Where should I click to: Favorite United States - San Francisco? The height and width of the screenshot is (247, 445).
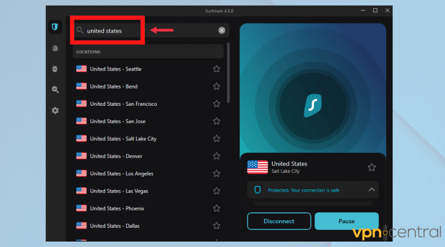click(217, 104)
